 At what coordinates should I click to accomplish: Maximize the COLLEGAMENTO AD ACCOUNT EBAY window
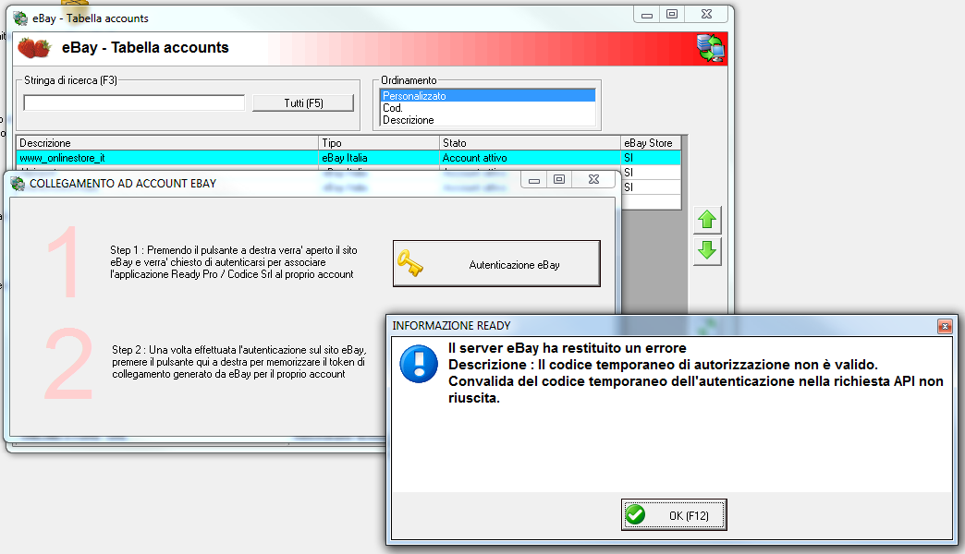click(559, 179)
